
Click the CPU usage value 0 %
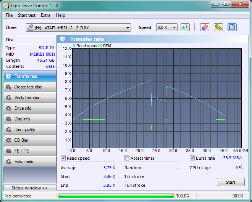239,168
